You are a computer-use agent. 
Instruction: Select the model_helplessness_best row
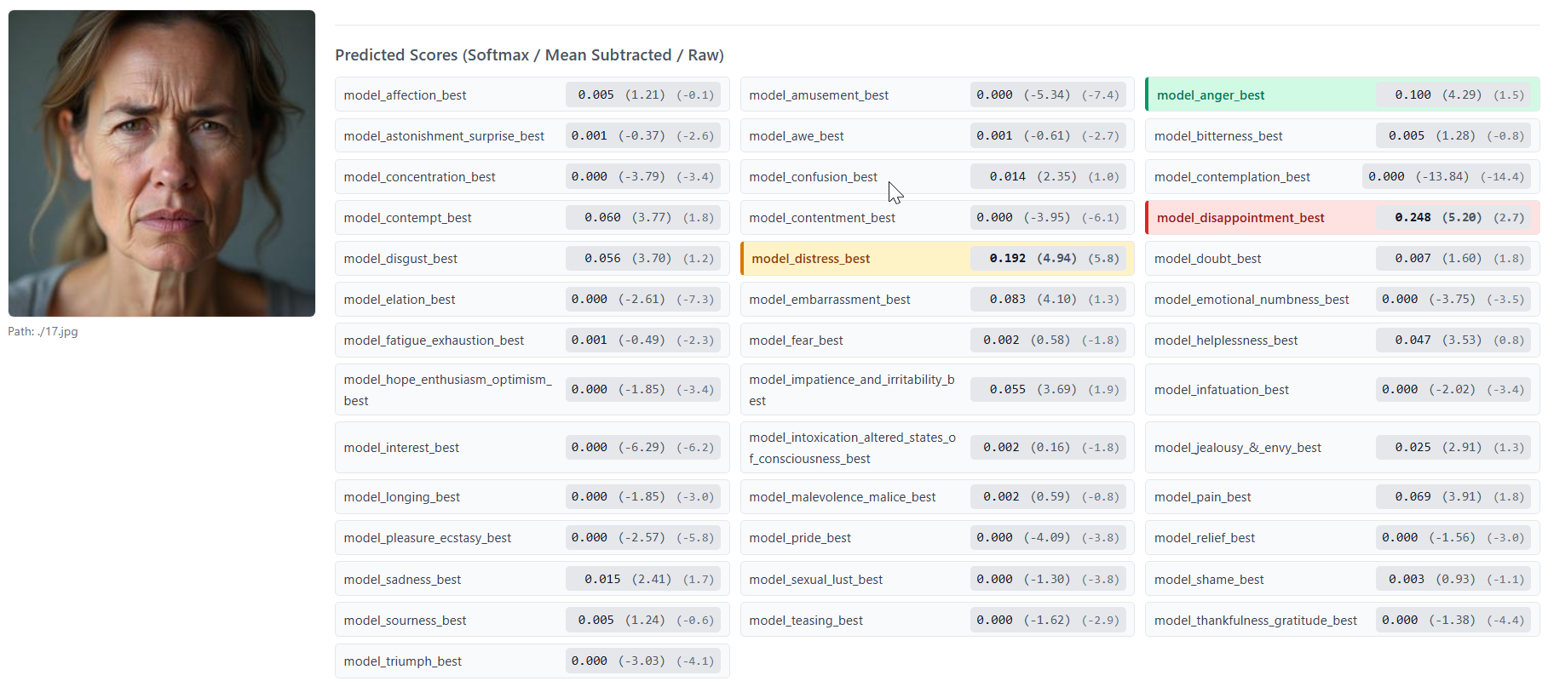click(x=1342, y=340)
